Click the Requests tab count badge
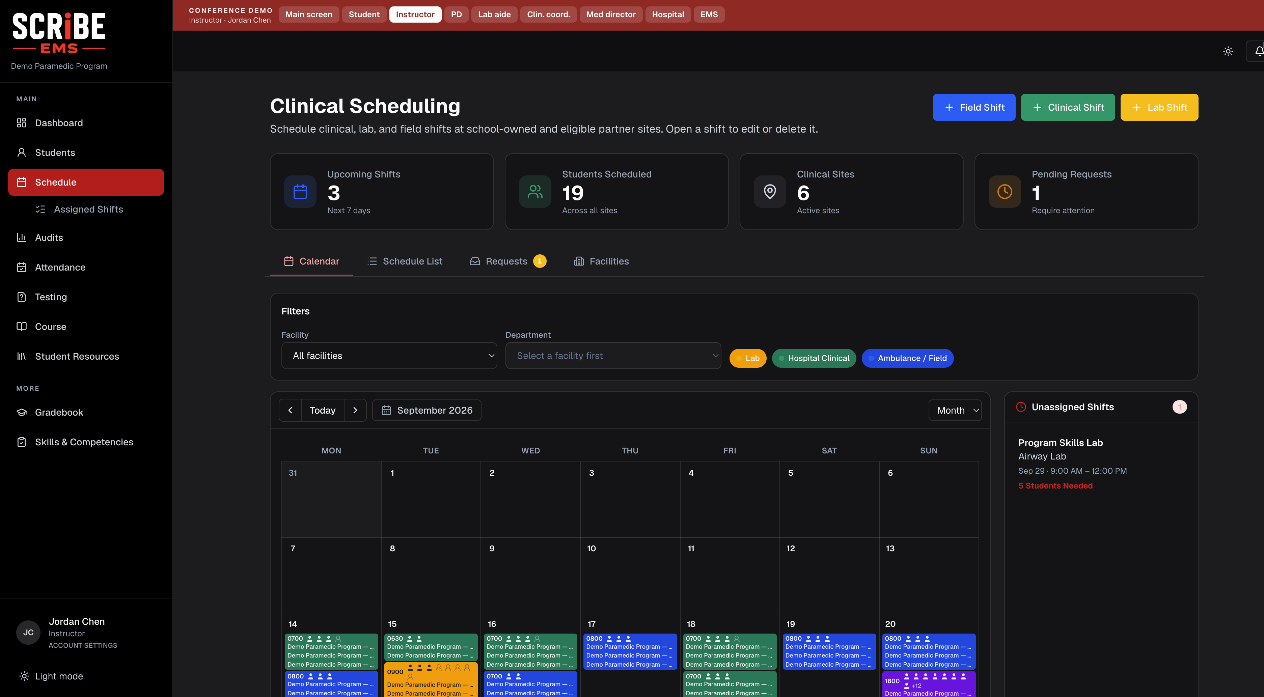 click(x=540, y=261)
